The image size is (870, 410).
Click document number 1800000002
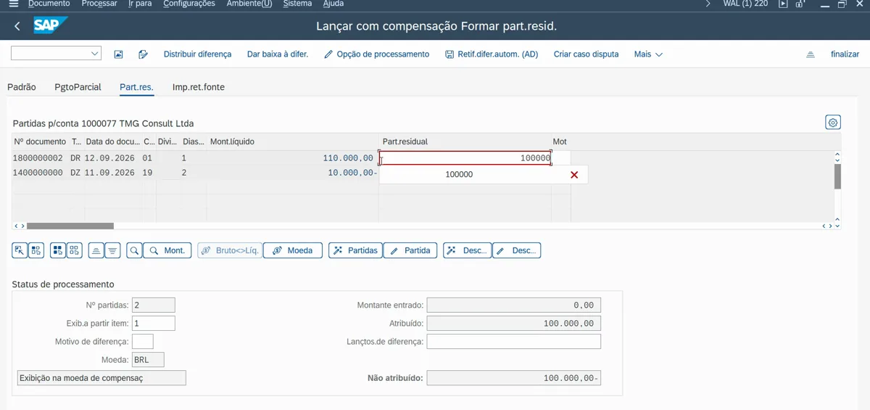(x=38, y=157)
